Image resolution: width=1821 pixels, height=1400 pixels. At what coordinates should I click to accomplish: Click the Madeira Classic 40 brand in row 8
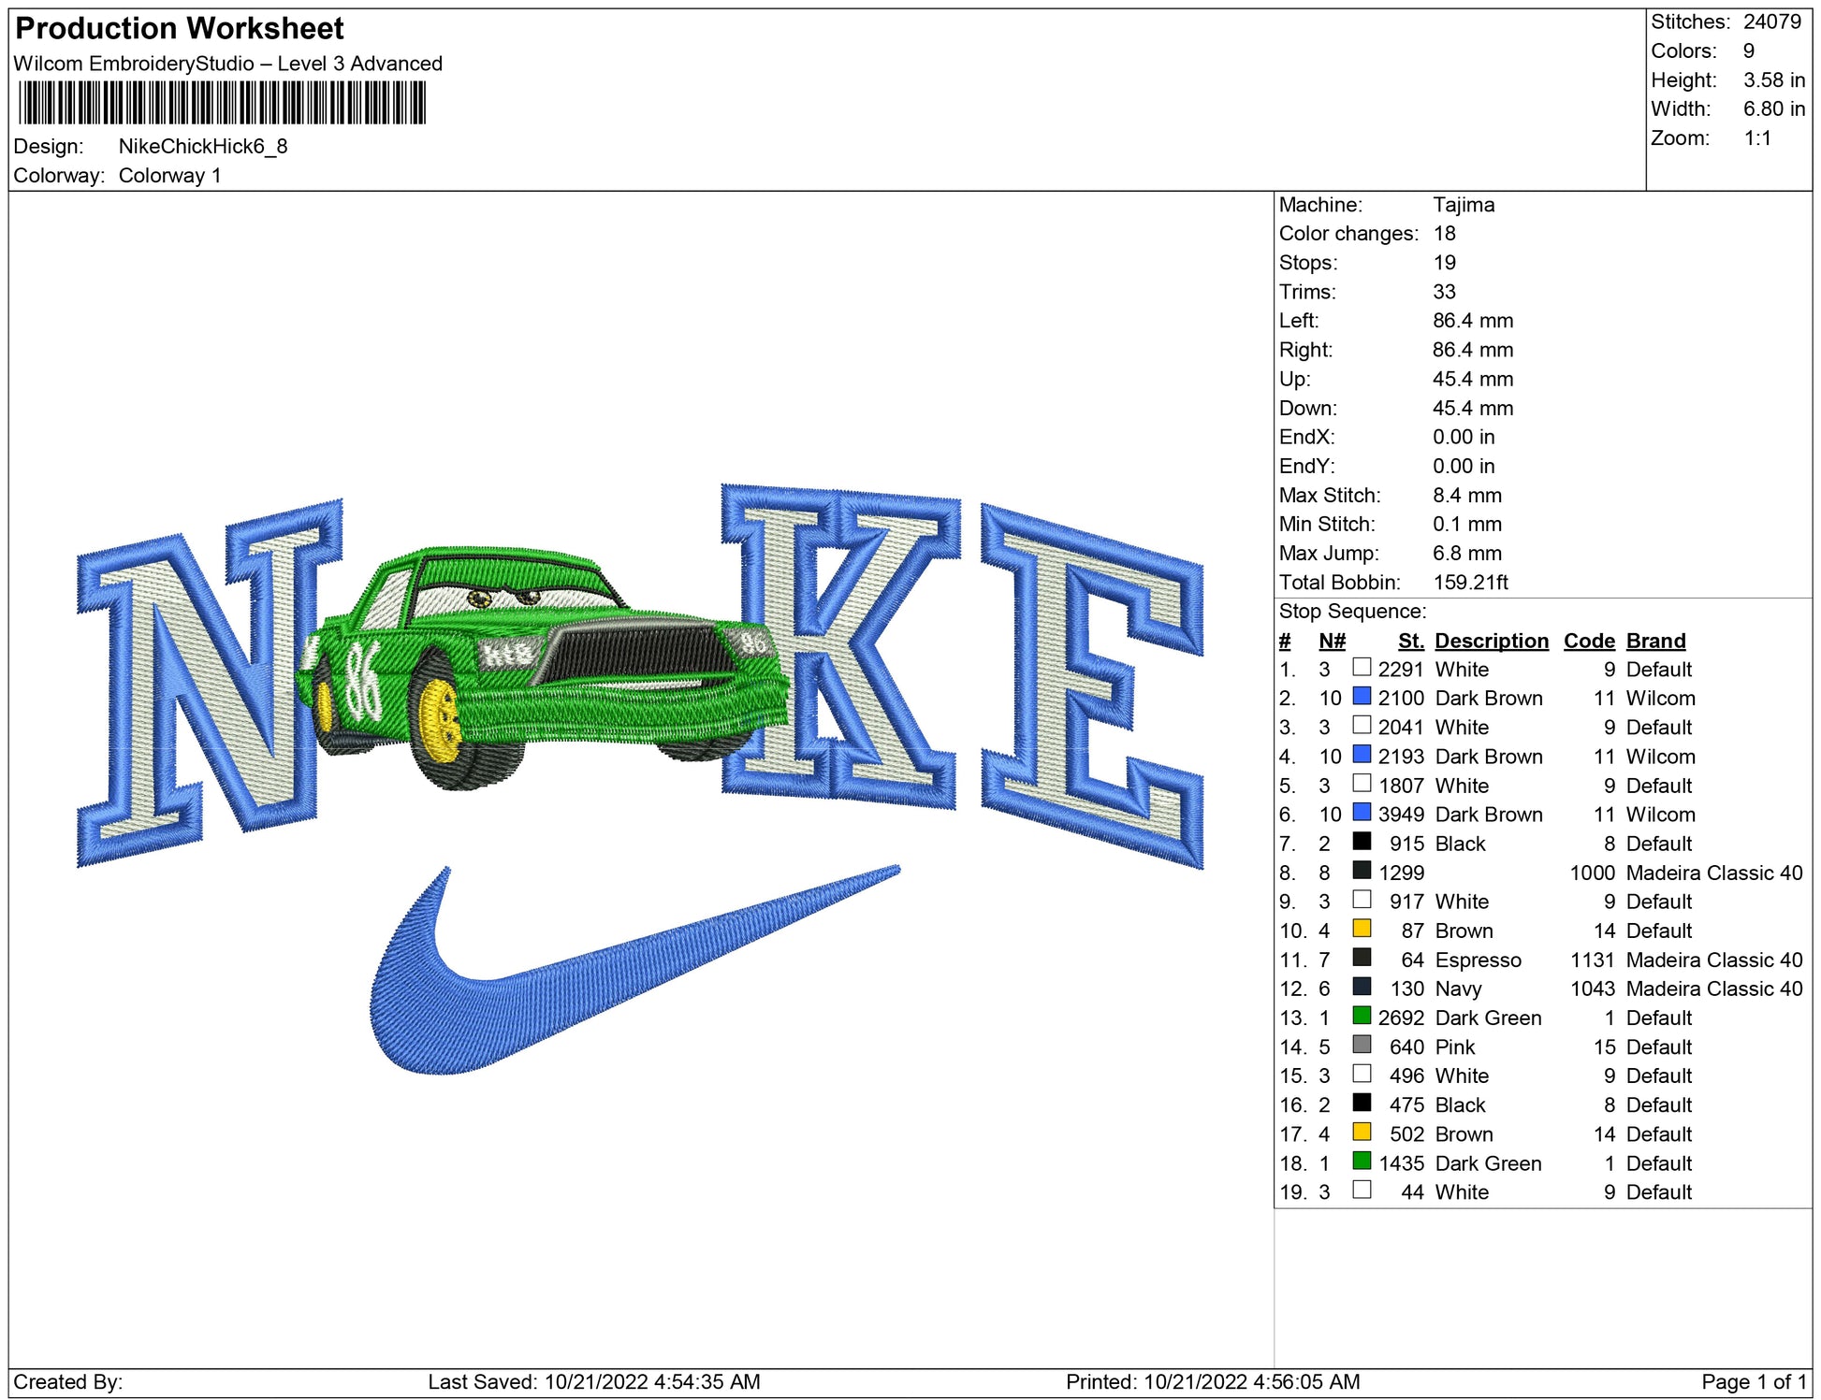point(1713,873)
